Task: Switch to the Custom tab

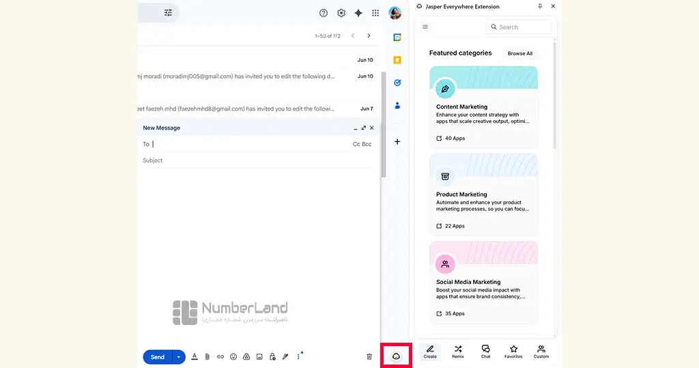Action: [541, 352]
